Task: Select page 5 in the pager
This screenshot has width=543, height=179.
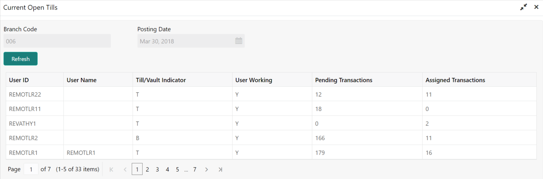Action: pos(177,169)
